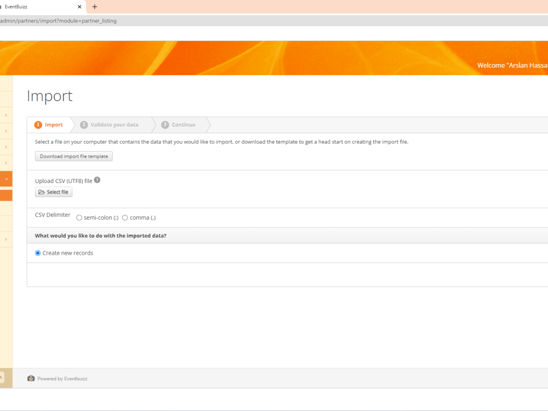This screenshot has height=411, width=548.
Task: Click the circle icon on Continue step
Action: pos(165,124)
